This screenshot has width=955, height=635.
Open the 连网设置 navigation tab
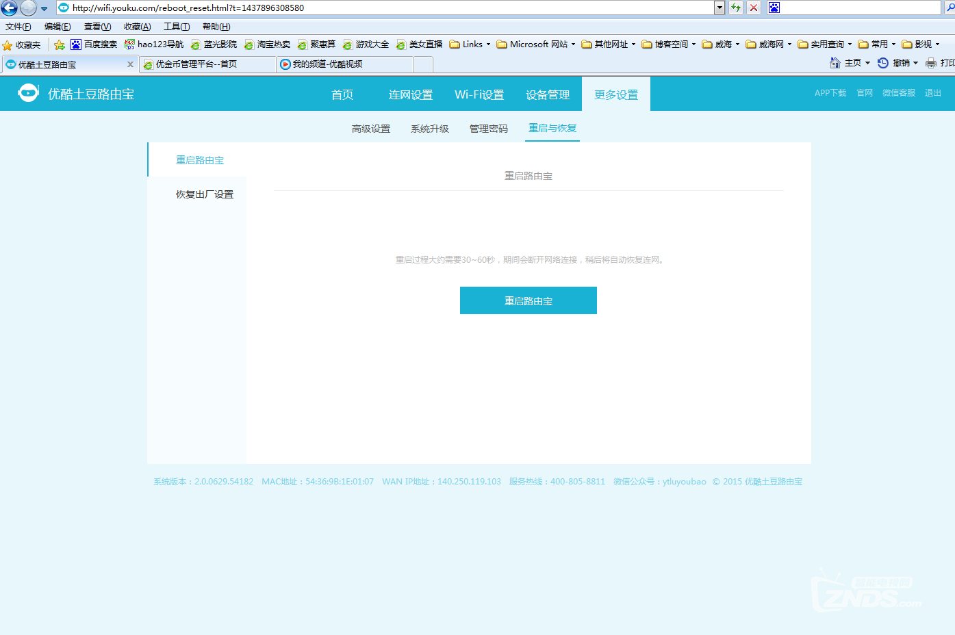click(x=411, y=94)
